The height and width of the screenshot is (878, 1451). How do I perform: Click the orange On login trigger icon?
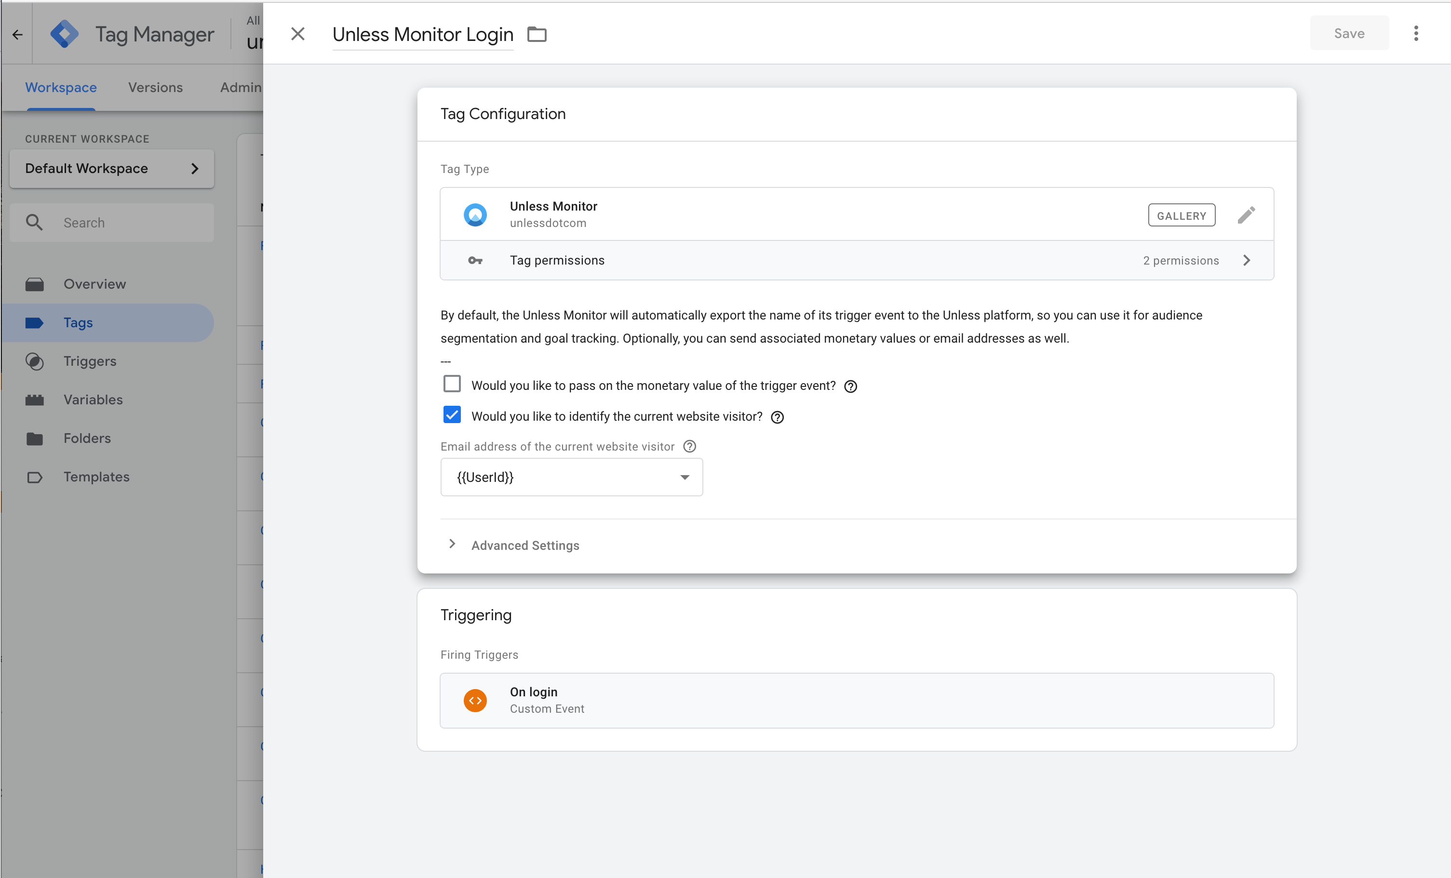click(475, 700)
